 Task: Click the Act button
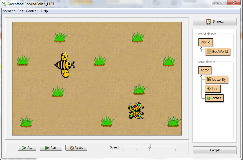(x=27, y=148)
